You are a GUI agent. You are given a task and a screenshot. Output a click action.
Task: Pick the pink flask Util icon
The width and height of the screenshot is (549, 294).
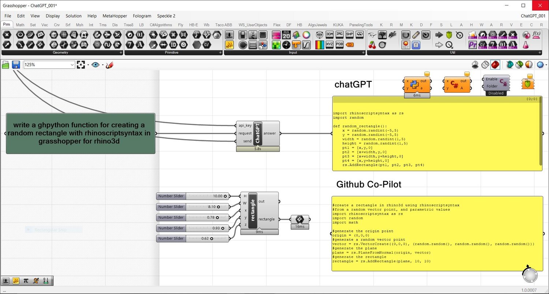[526, 45]
